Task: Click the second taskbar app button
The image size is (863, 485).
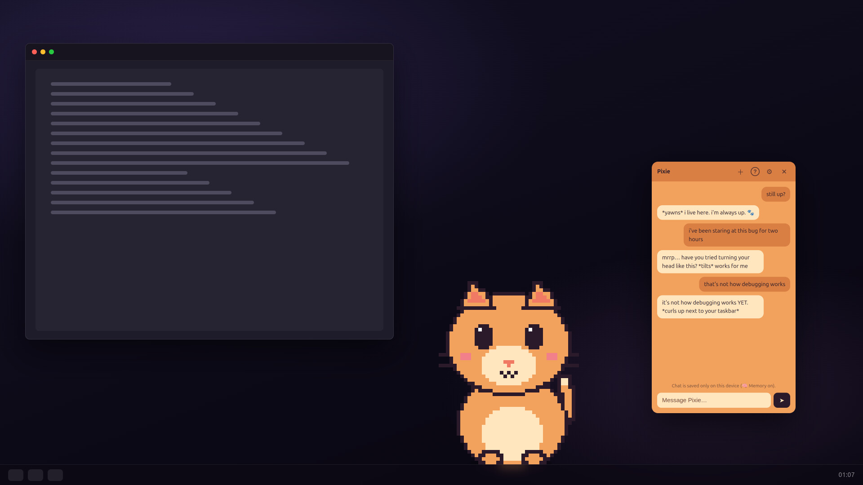Action: coord(36,475)
